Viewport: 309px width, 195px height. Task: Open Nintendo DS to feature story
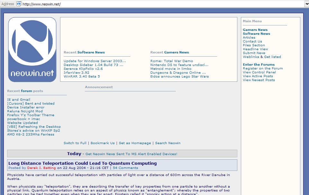tap(179, 65)
